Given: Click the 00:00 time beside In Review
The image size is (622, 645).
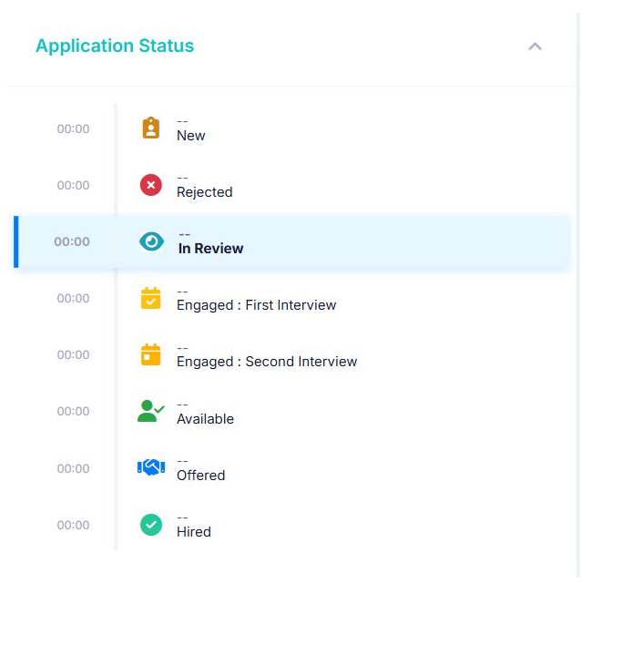Looking at the screenshot, I should point(72,242).
